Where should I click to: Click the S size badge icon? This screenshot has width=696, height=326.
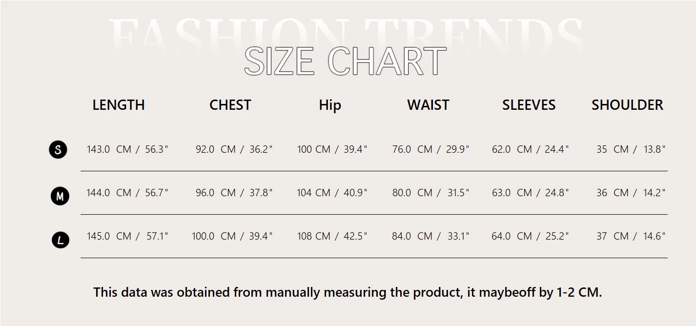[x=58, y=149]
